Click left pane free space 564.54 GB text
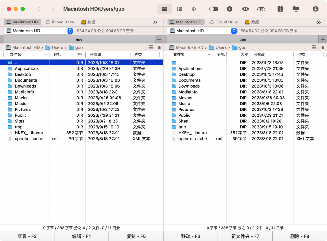327x241 pixels. click(x=105, y=31)
